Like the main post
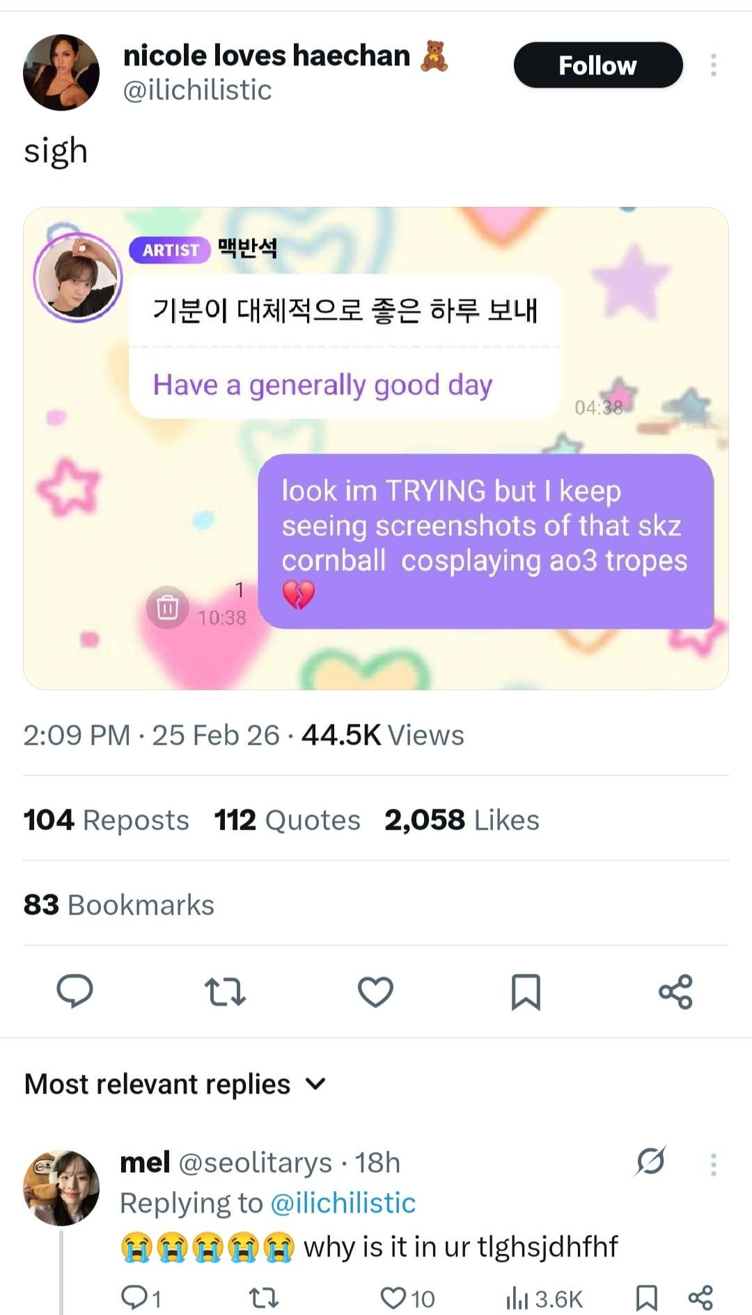This screenshot has width=752, height=1315. [375, 991]
